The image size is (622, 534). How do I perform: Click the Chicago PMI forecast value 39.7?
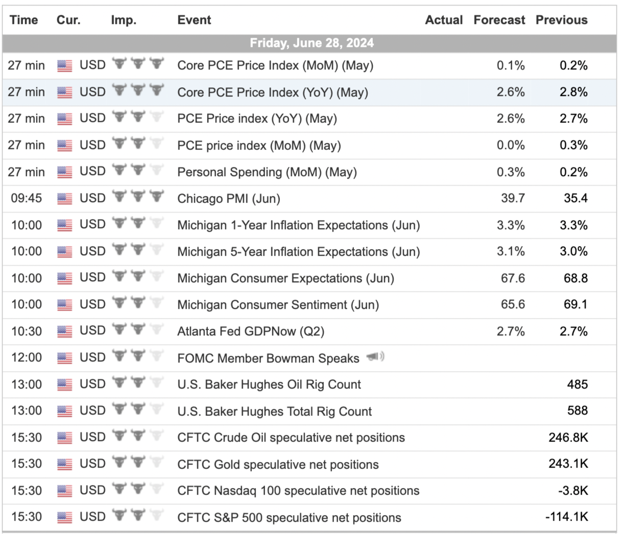coord(513,198)
